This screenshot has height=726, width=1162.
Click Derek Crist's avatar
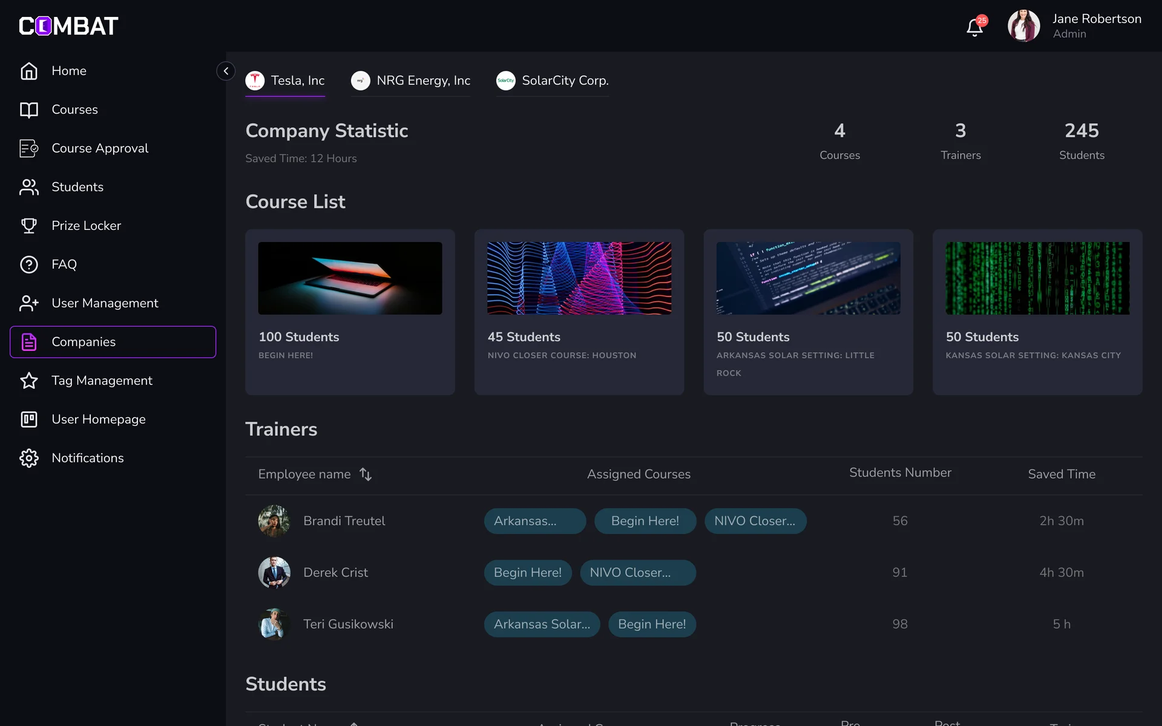pos(274,572)
